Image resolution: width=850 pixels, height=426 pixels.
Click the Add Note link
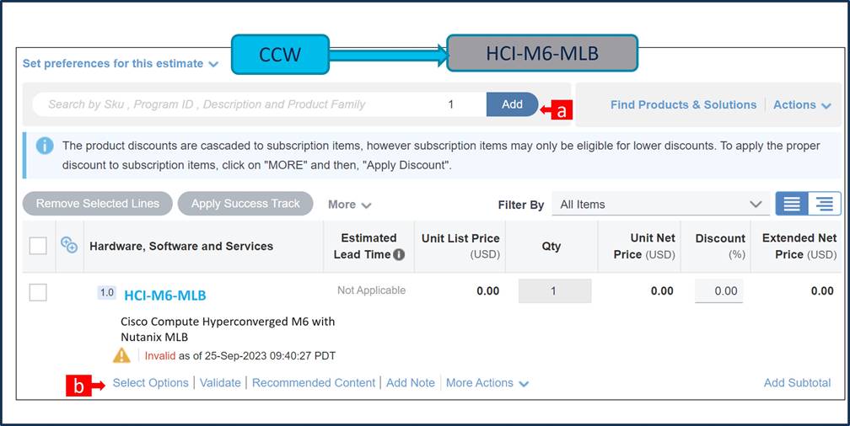pyautogui.click(x=411, y=383)
